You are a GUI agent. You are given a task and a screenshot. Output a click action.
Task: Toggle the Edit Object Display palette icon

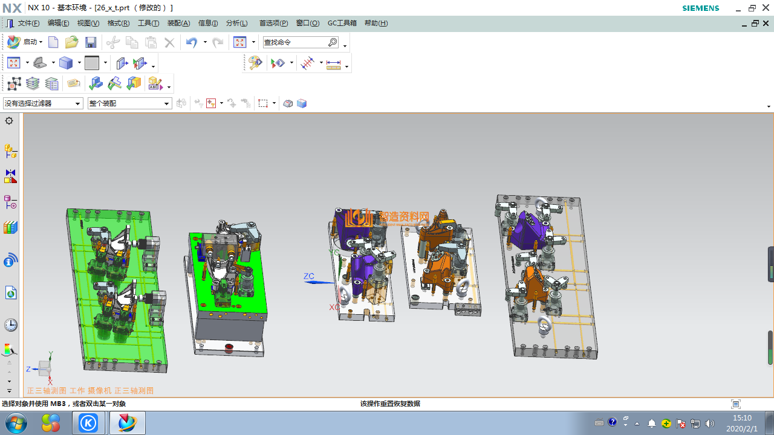tap(255, 63)
